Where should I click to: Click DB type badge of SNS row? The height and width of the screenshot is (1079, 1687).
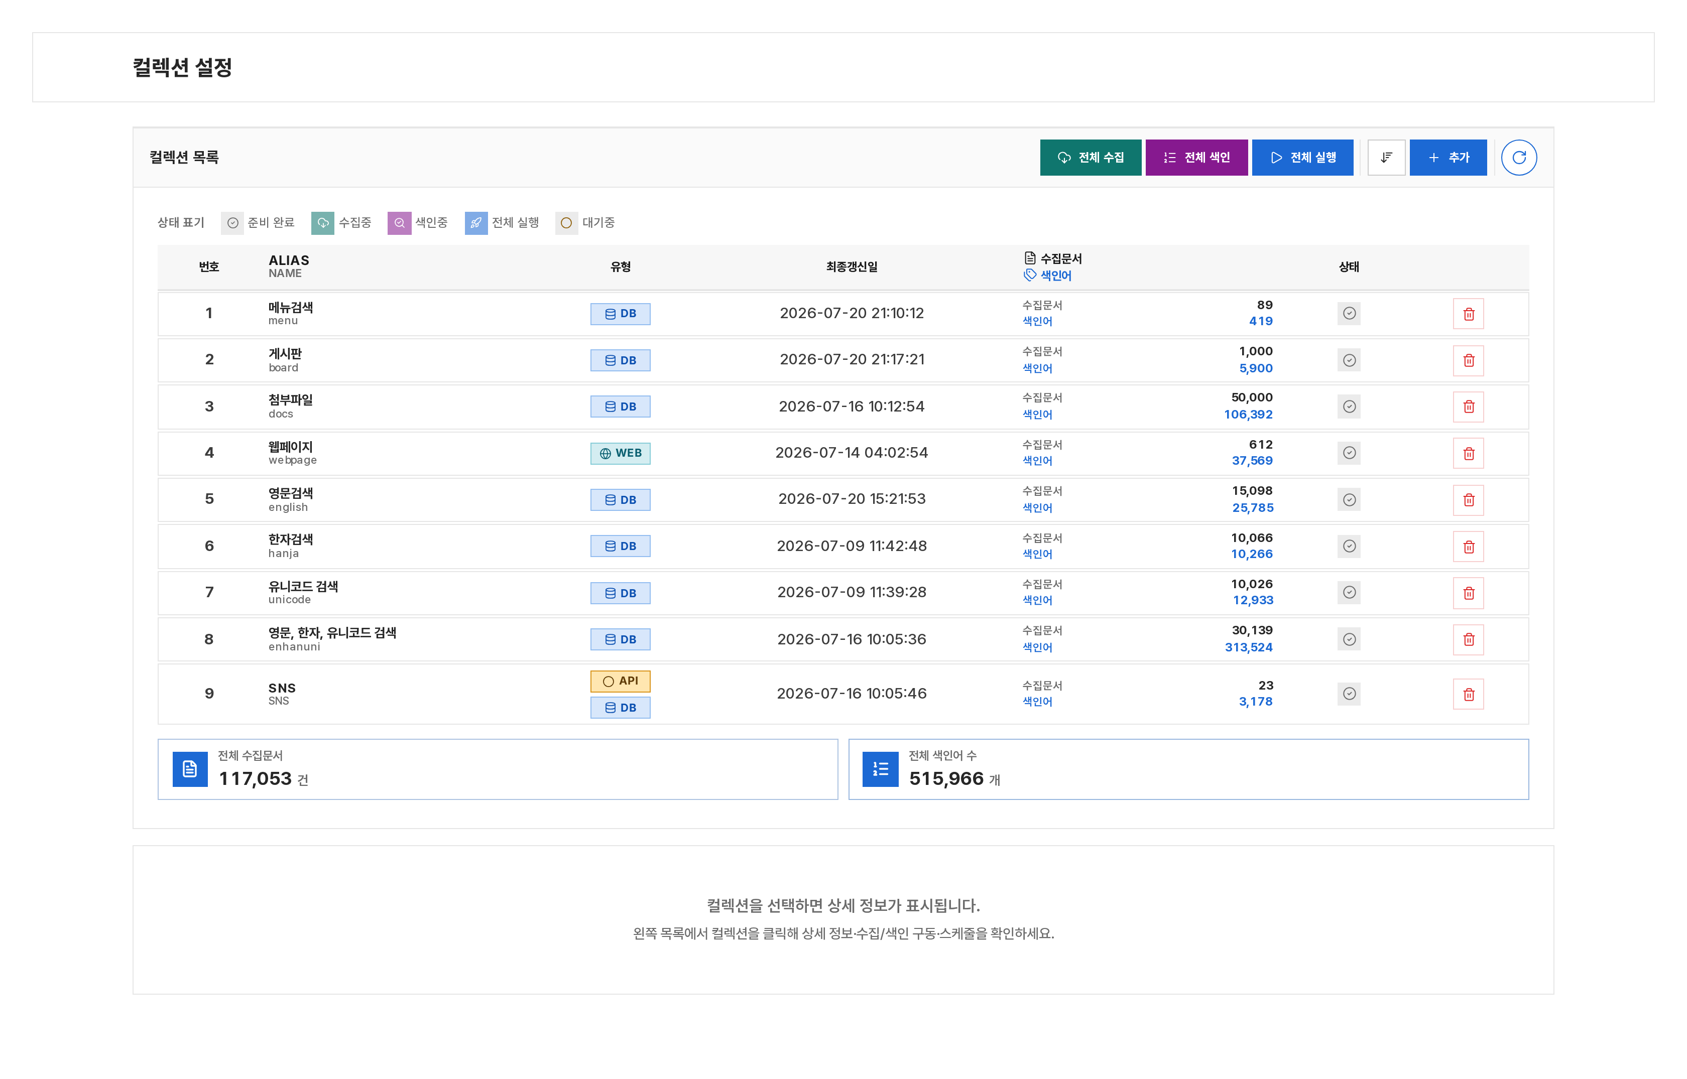click(620, 708)
